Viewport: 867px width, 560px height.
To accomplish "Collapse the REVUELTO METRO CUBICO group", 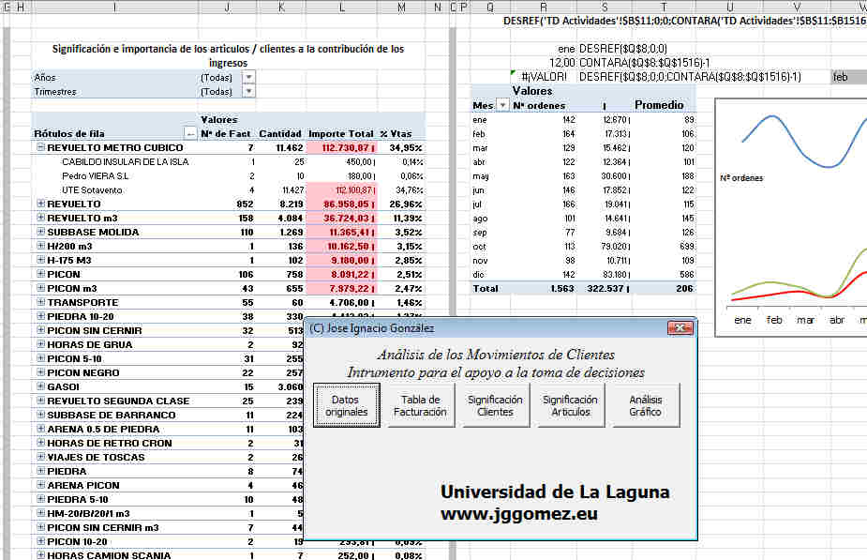I will coord(40,147).
